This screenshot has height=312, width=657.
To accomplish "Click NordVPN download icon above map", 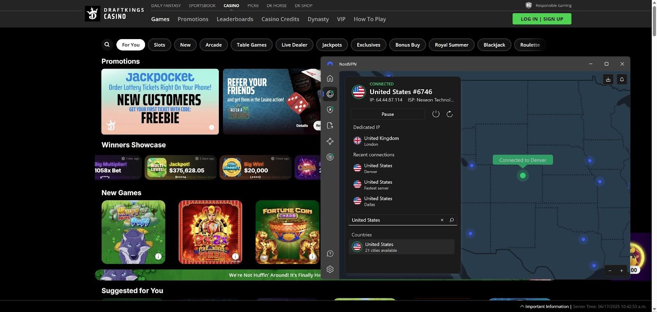I will click(x=608, y=79).
